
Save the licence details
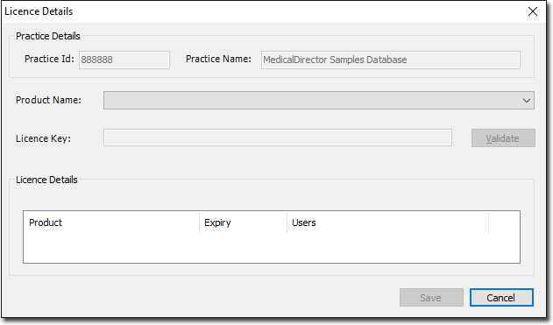coord(431,298)
